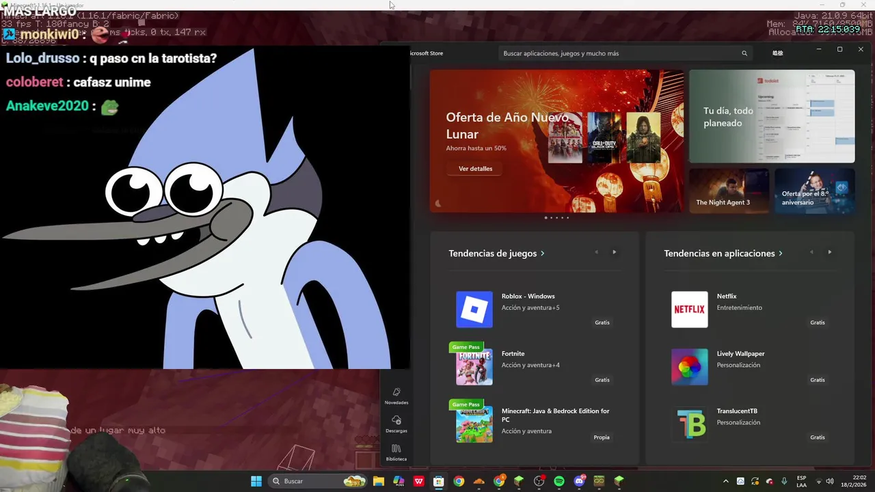Open Spotify from the taskbar

pos(559,481)
